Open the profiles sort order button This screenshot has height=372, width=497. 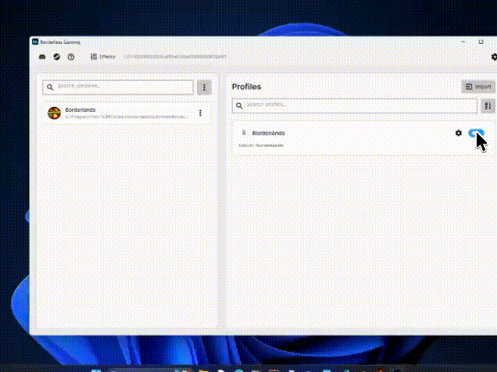488,106
